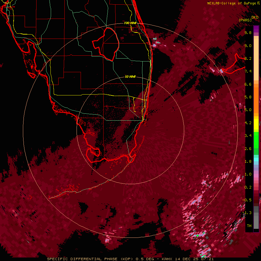Pick the bright green segment beside 3.4

tap(256, 140)
